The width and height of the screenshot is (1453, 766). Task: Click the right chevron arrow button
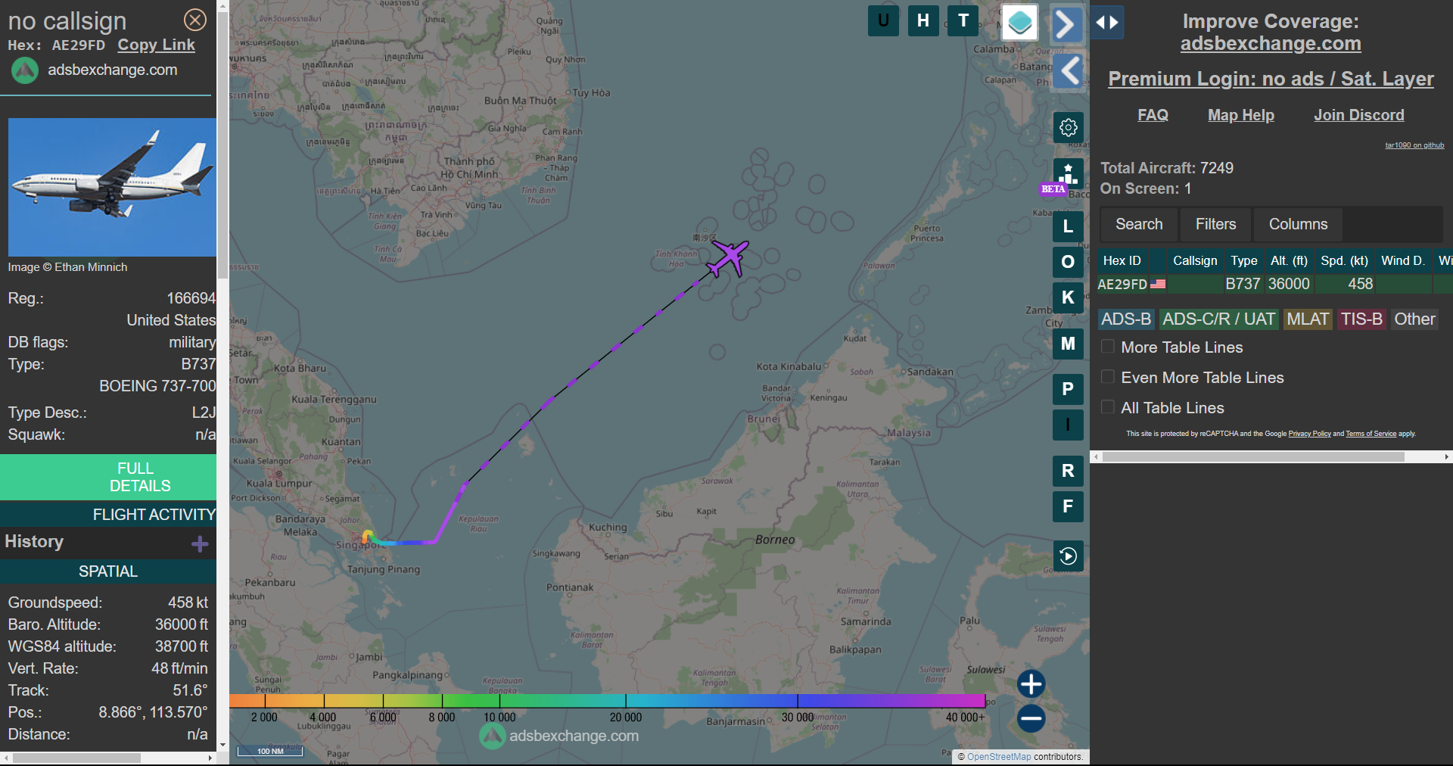tap(1066, 24)
